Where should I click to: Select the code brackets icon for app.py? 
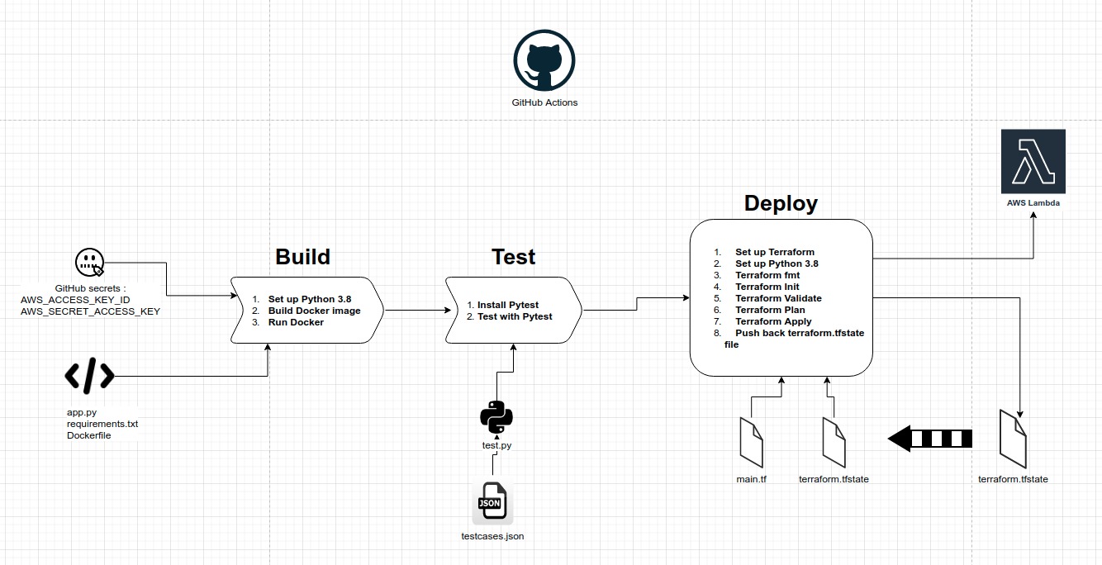coord(88,376)
